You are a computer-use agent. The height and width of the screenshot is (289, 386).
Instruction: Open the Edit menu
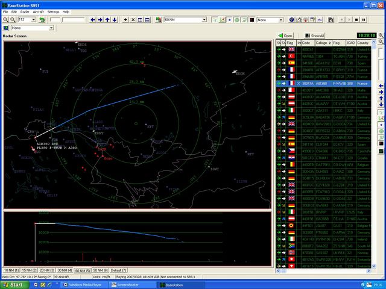point(14,12)
